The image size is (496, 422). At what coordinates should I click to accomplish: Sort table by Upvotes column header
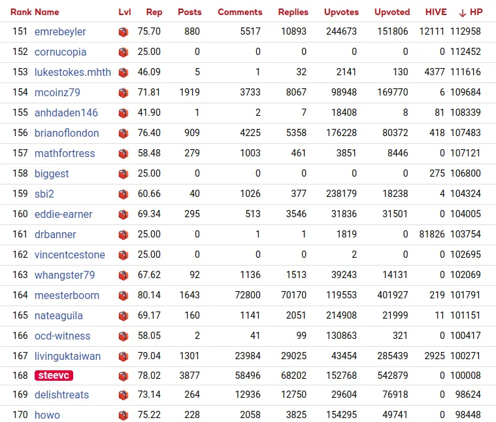click(341, 12)
